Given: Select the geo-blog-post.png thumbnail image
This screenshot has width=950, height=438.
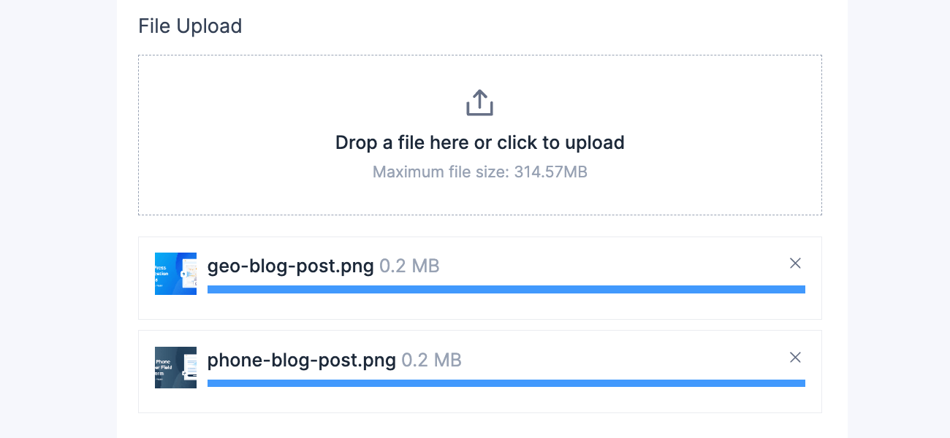Looking at the screenshot, I should tap(175, 273).
